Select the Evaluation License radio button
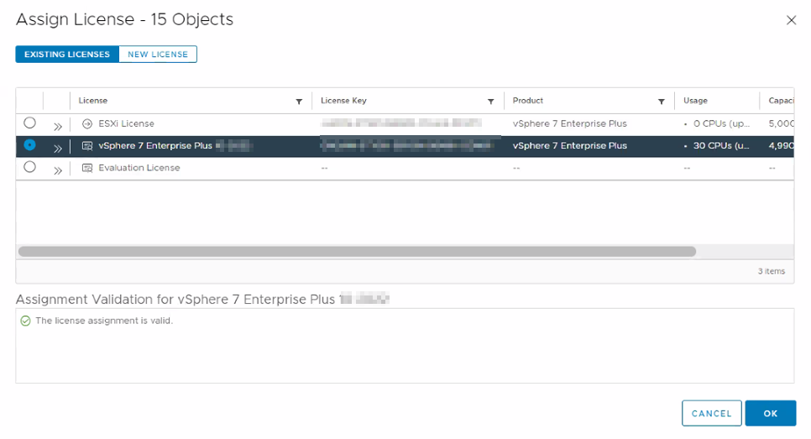This screenshot has height=439, width=811. tap(29, 167)
